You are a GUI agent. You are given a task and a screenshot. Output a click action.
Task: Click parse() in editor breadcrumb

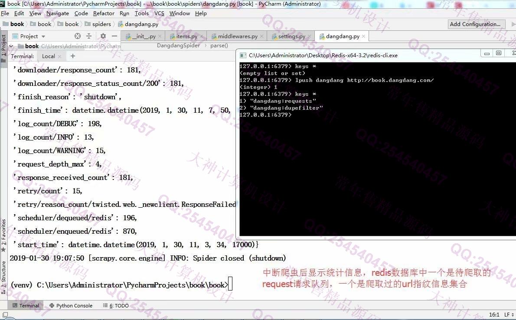[x=219, y=46]
